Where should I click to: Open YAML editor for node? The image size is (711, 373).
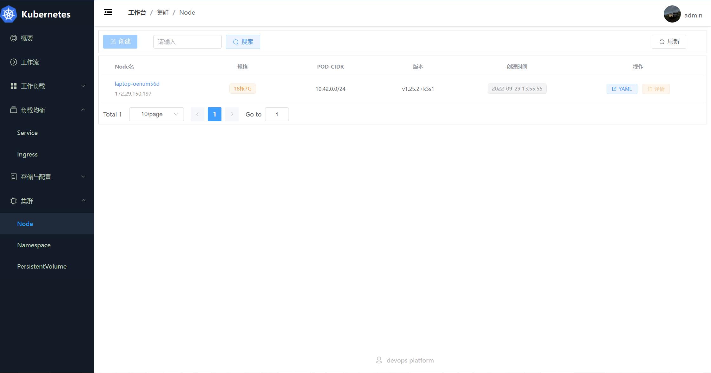(622, 89)
